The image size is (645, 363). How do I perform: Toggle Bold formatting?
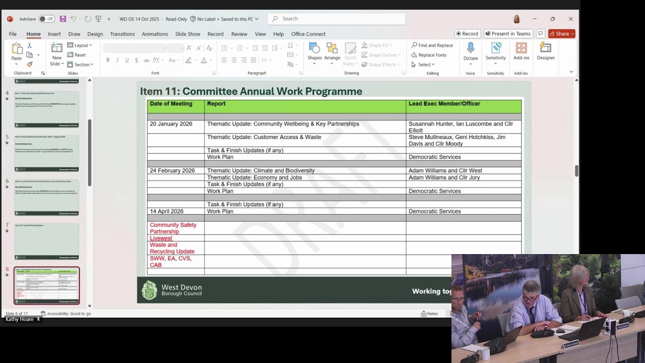108,60
